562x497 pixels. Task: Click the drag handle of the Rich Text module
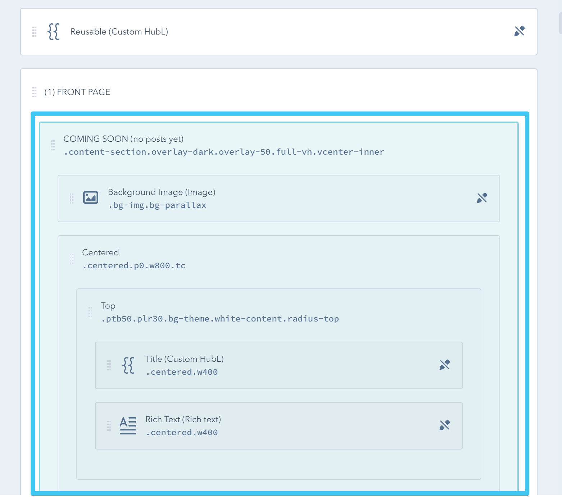[x=109, y=426]
